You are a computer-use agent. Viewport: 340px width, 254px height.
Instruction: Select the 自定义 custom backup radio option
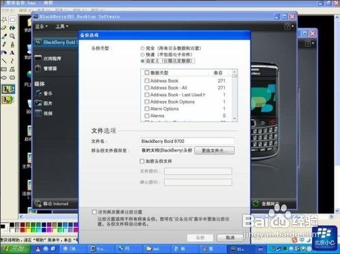(143, 61)
